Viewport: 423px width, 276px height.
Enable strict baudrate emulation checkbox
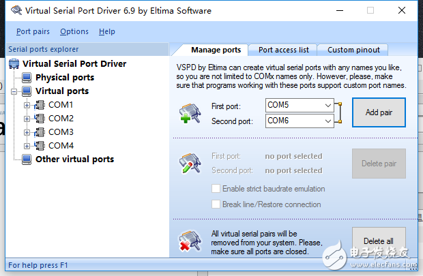click(216, 189)
